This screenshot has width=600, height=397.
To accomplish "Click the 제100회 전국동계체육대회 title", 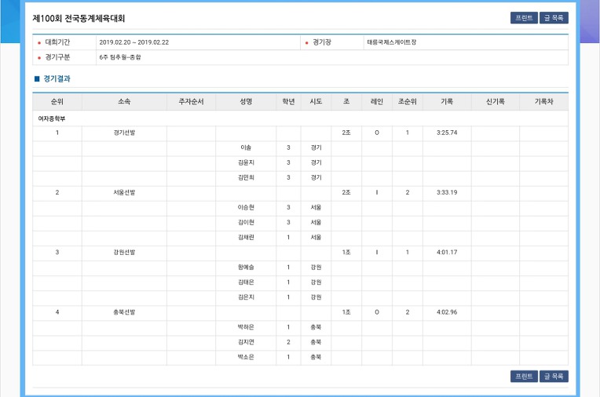I will [79, 18].
